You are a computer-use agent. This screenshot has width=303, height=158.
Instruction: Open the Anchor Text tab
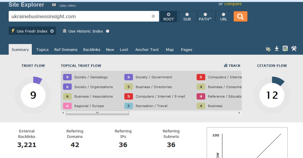(x=147, y=50)
